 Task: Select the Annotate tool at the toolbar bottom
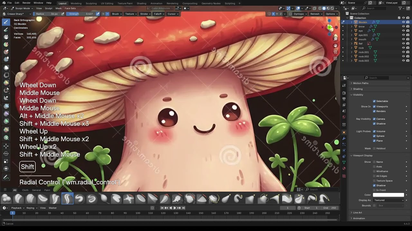6,177
